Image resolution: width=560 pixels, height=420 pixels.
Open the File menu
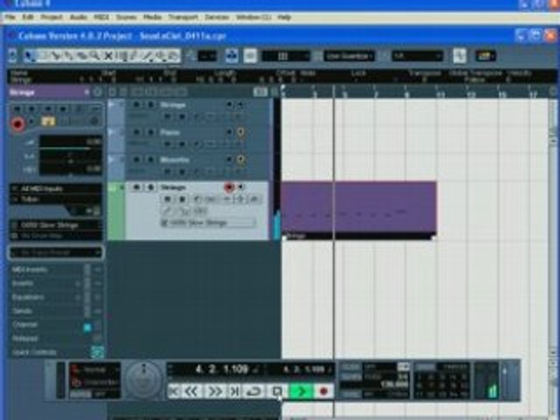pos(10,17)
